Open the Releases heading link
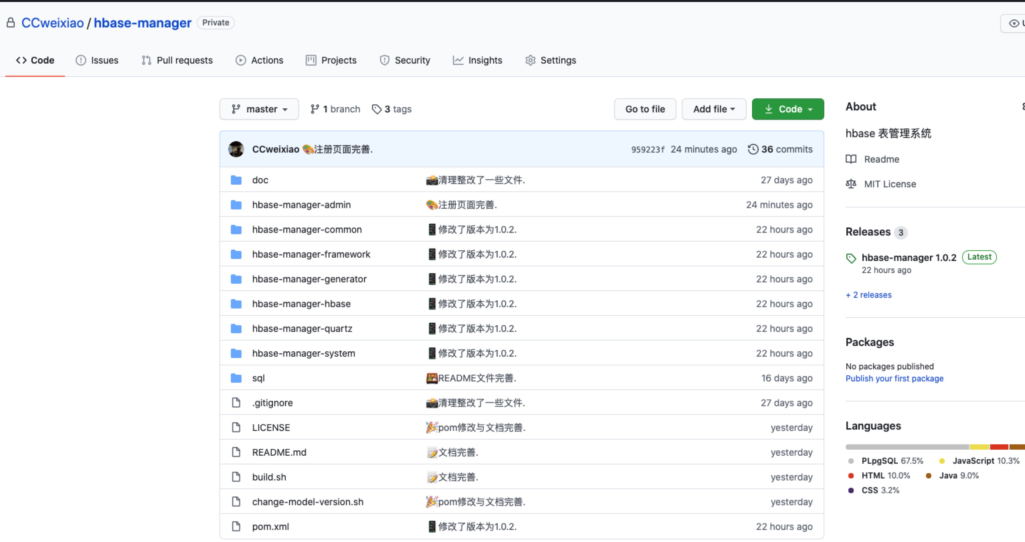This screenshot has width=1025, height=542. point(868,232)
